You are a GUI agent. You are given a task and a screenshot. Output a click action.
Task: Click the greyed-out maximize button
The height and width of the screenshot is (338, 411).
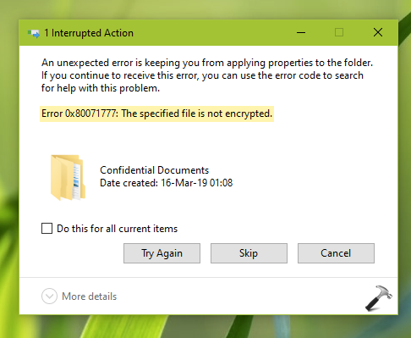coord(339,32)
